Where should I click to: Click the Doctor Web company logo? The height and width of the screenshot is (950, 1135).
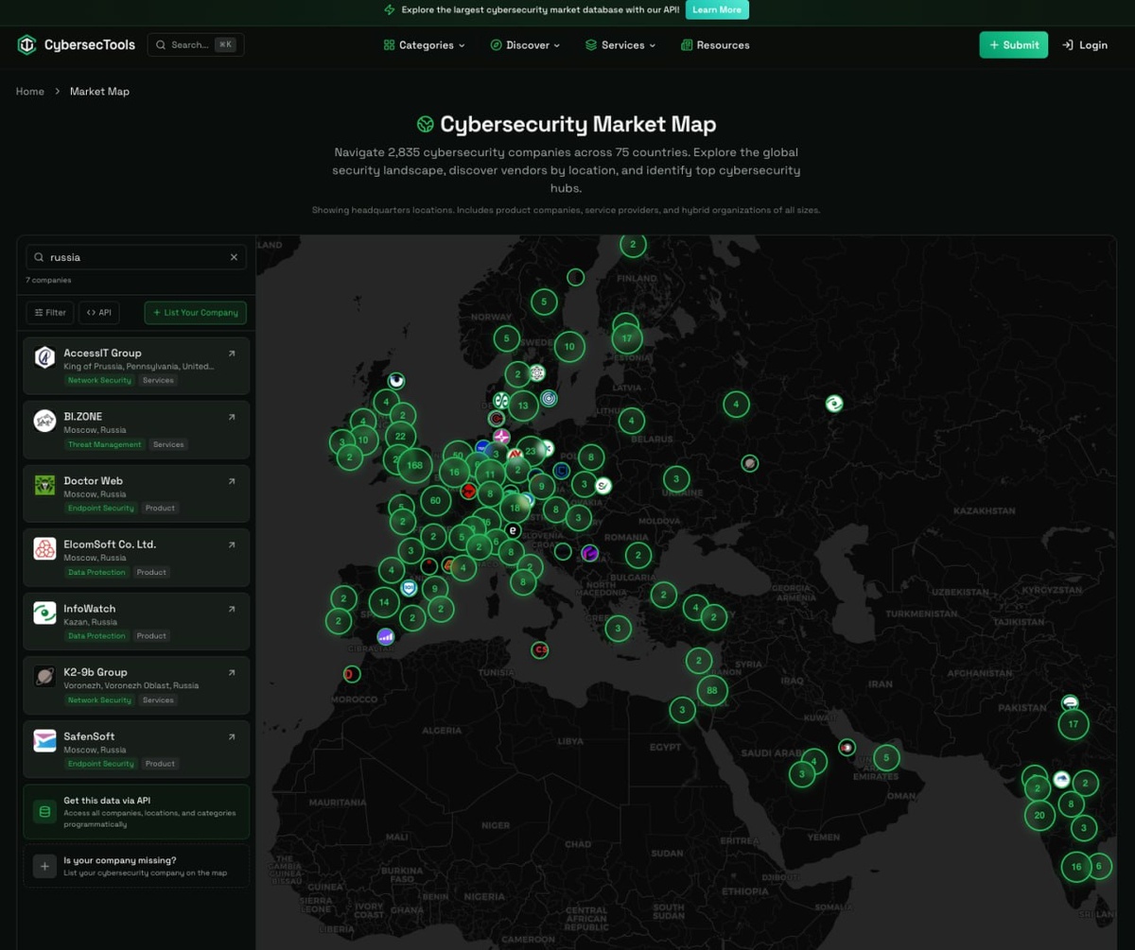[x=44, y=485]
